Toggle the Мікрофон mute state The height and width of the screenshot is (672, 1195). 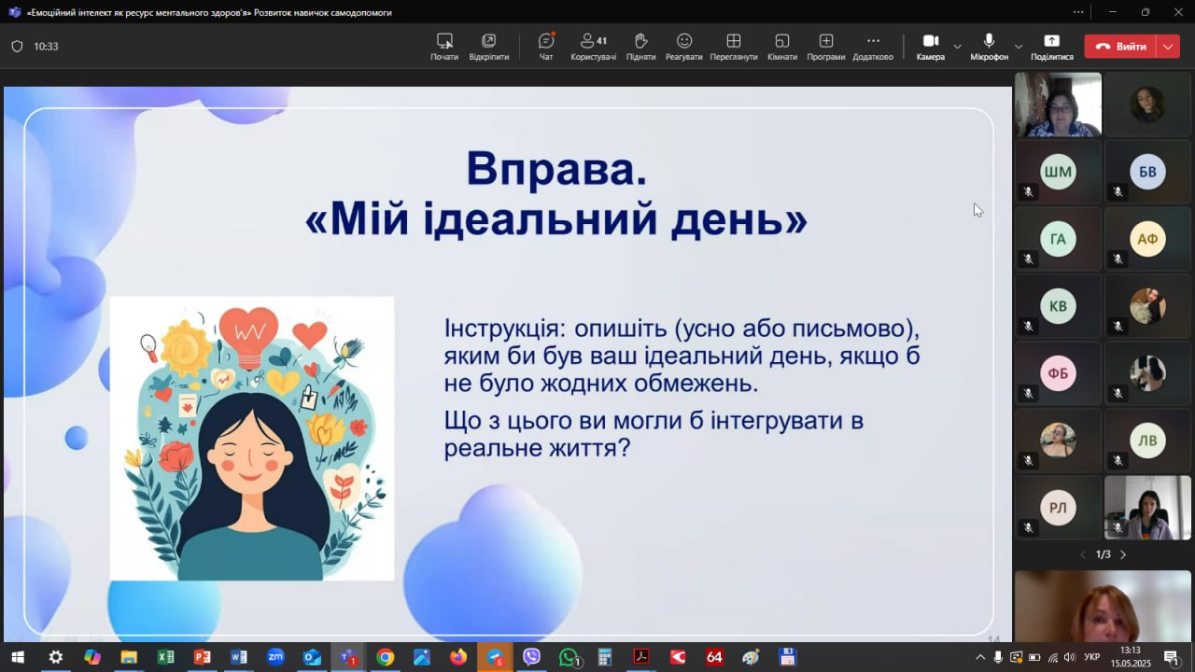tap(989, 46)
